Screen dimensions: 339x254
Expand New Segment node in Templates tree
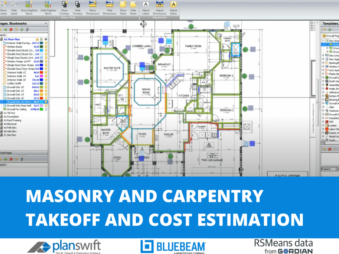323,59
